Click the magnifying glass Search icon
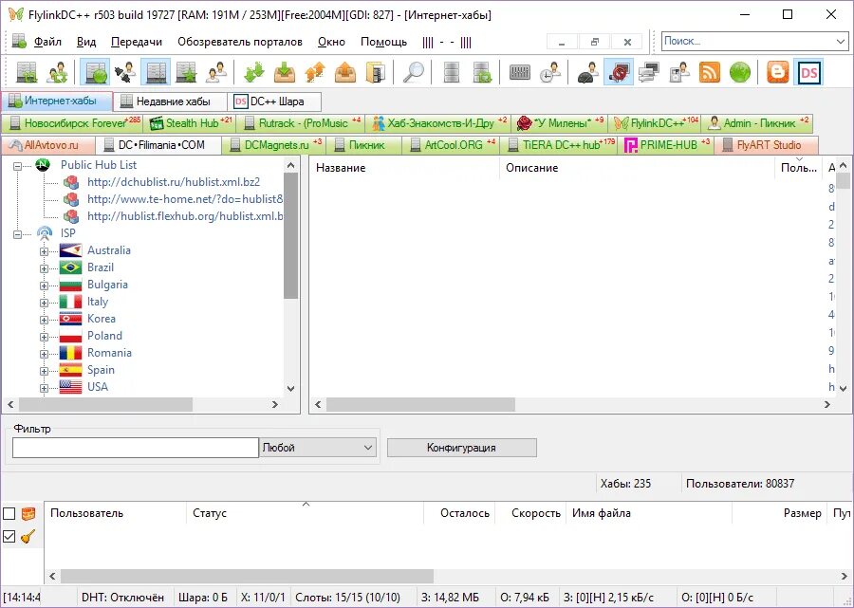Image resolution: width=854 pixels, height=608 pixels. pos(414,72)
